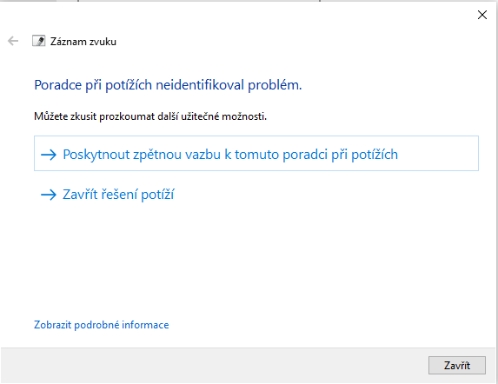Screen dimensions: 498x384
Task: Click the Zavřít button
Action: pos(456,365)
